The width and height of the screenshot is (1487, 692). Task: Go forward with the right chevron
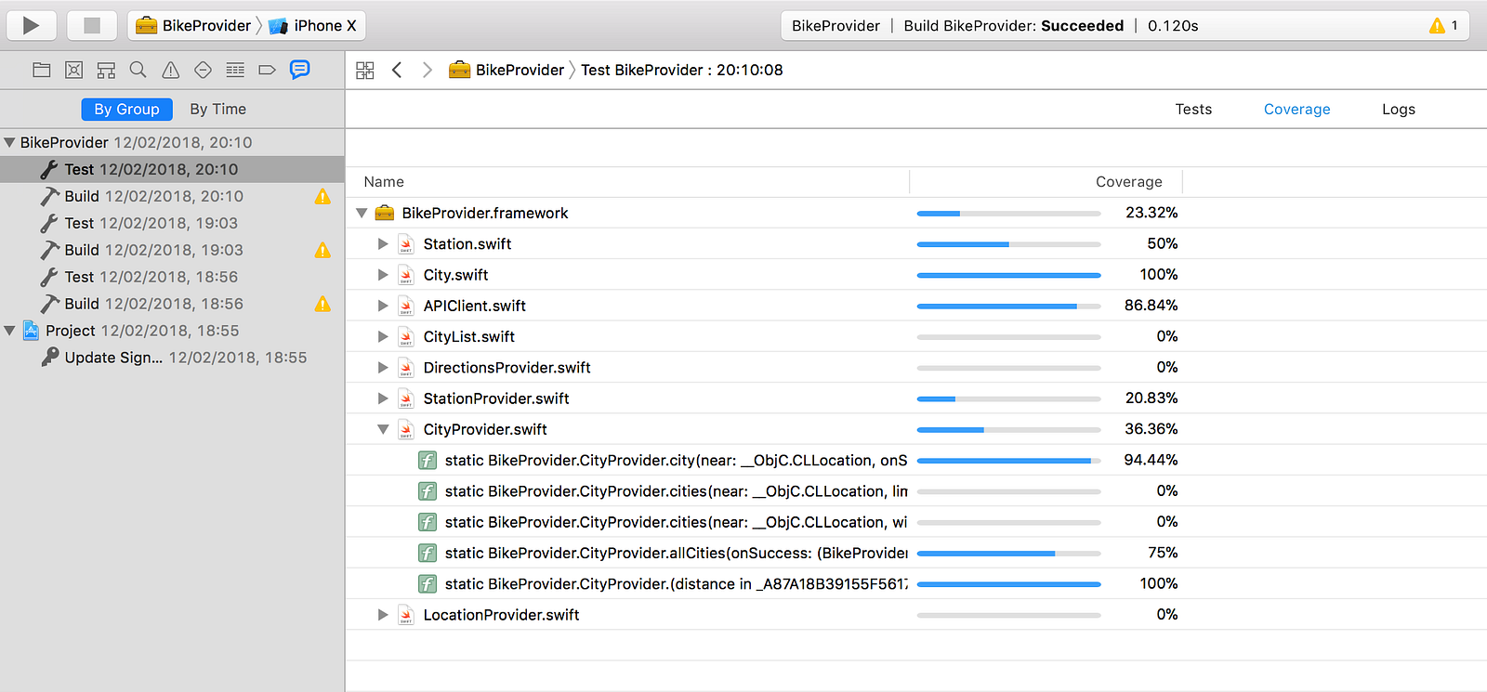pyautogui.click(x=428, y=70)
